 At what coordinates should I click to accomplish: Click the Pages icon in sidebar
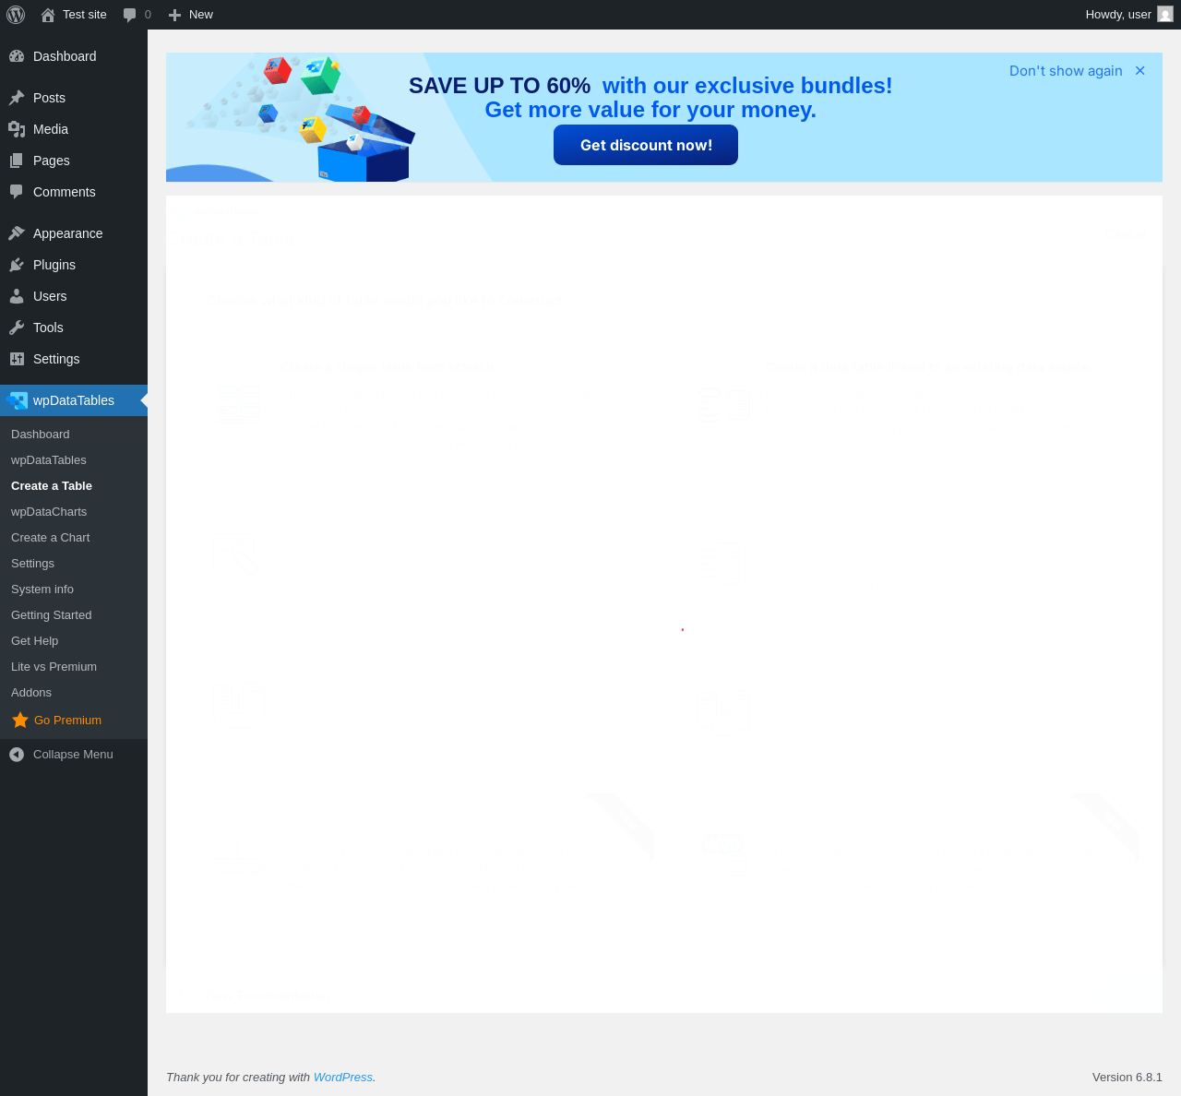[x=17, y=161]
